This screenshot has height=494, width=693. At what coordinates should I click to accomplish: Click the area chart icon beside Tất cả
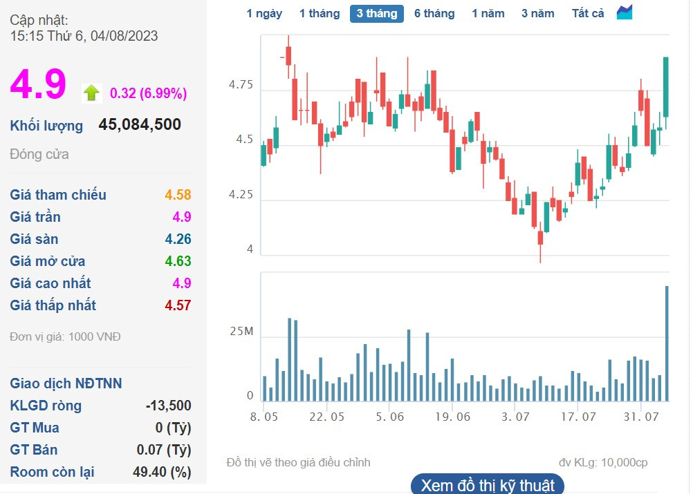(625, 12)
